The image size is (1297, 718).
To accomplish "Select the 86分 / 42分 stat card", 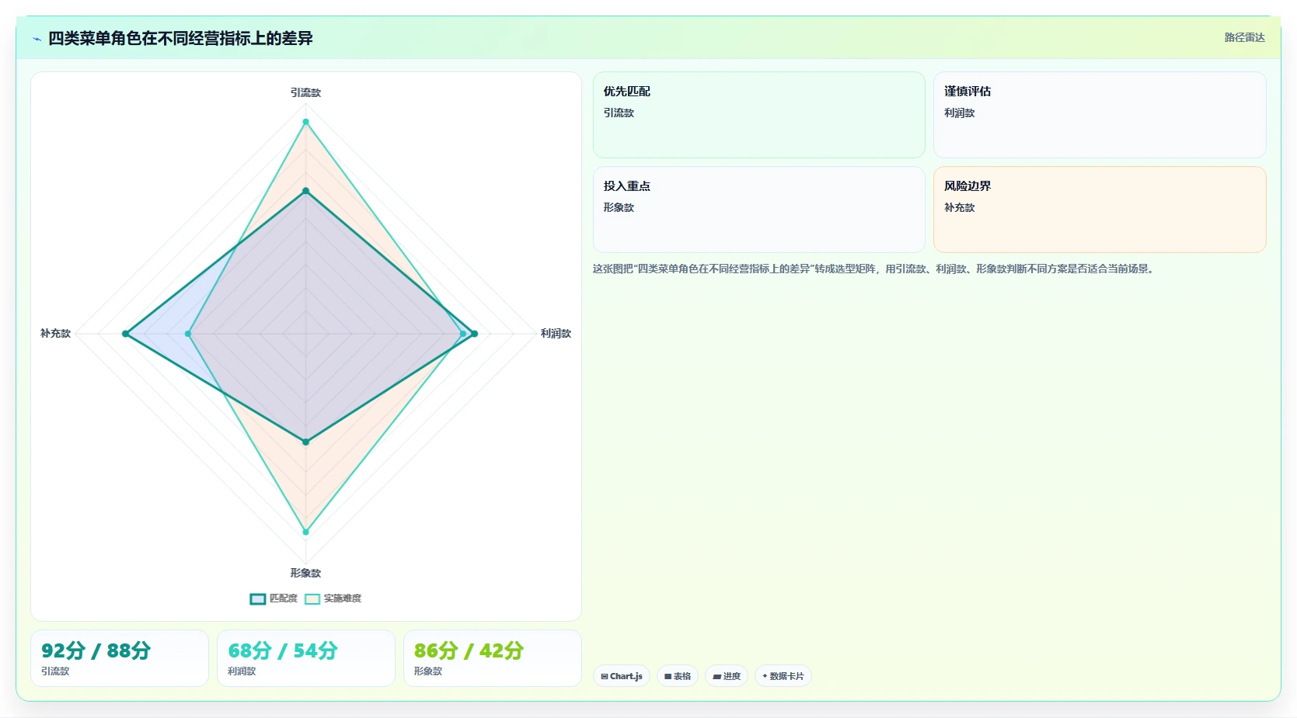I will (x=493, y=658).
